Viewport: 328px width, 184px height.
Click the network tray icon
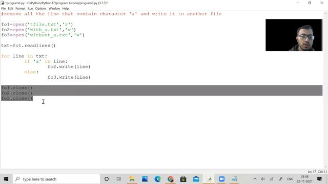point(272,179)
